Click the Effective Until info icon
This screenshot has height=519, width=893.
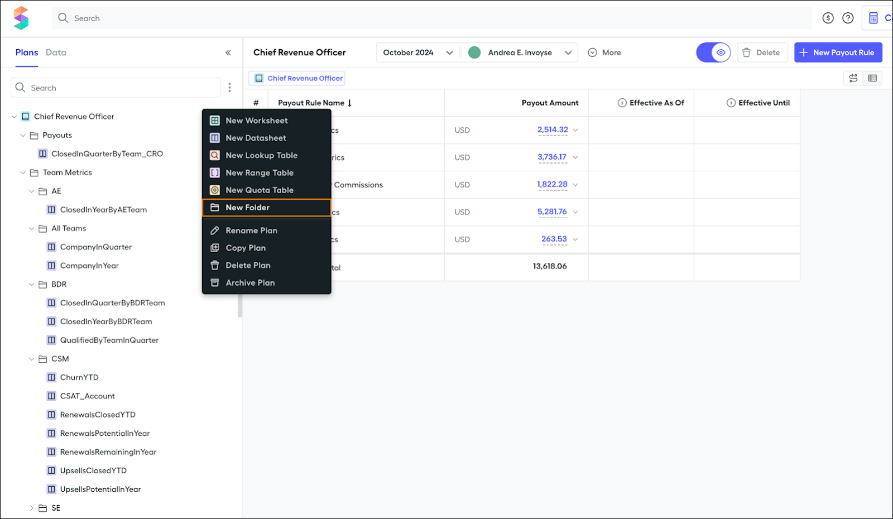[731, 103]
